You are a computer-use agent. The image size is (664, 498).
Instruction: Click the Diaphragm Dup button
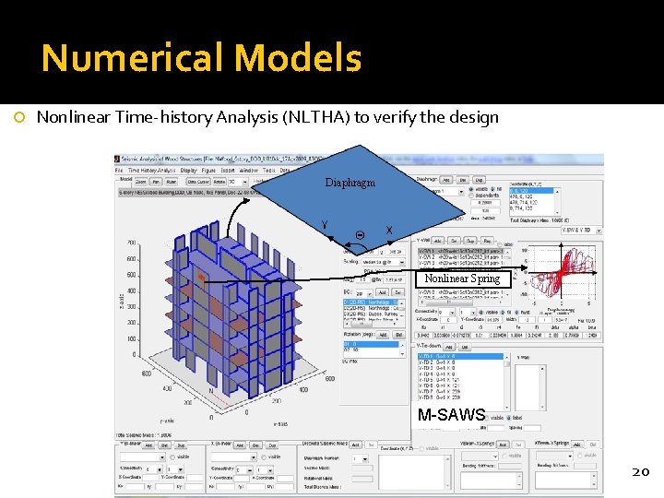[x=479, y=180]
